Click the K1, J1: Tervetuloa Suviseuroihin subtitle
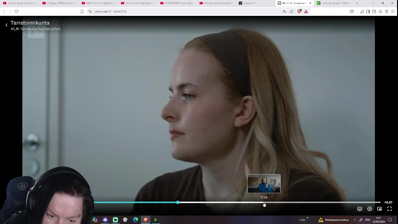Viewport: 398px width, 224px height. pos(35,29)
